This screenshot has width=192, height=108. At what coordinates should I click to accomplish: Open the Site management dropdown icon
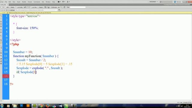[x=68, y=2]
